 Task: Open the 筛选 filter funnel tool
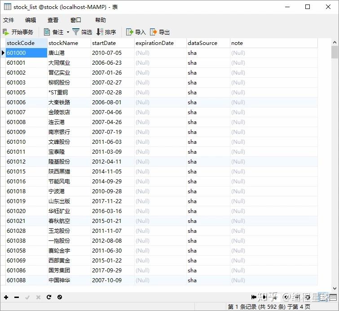[82, 32]
